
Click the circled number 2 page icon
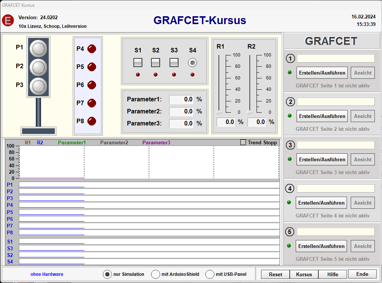[x=290, y=102]
